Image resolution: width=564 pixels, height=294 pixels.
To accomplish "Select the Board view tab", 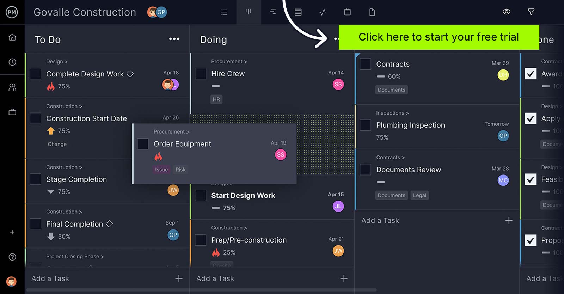I will [249, 12].
